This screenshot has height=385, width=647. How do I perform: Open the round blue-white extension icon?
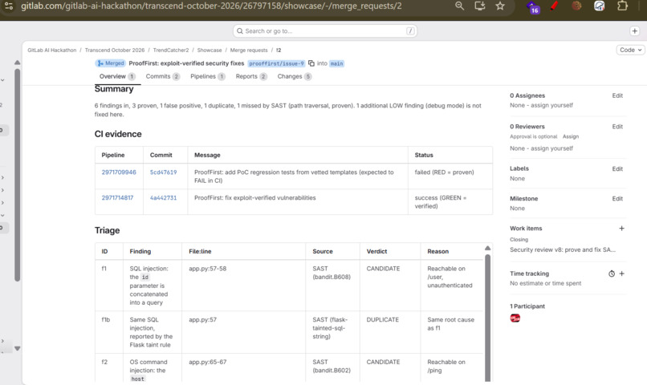[599, 6]
